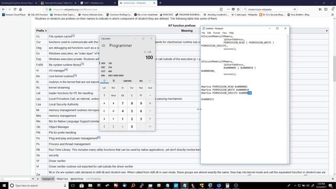The image size is (336, 189).
Task: Select the HEX number base
Action: pos(127,63)
